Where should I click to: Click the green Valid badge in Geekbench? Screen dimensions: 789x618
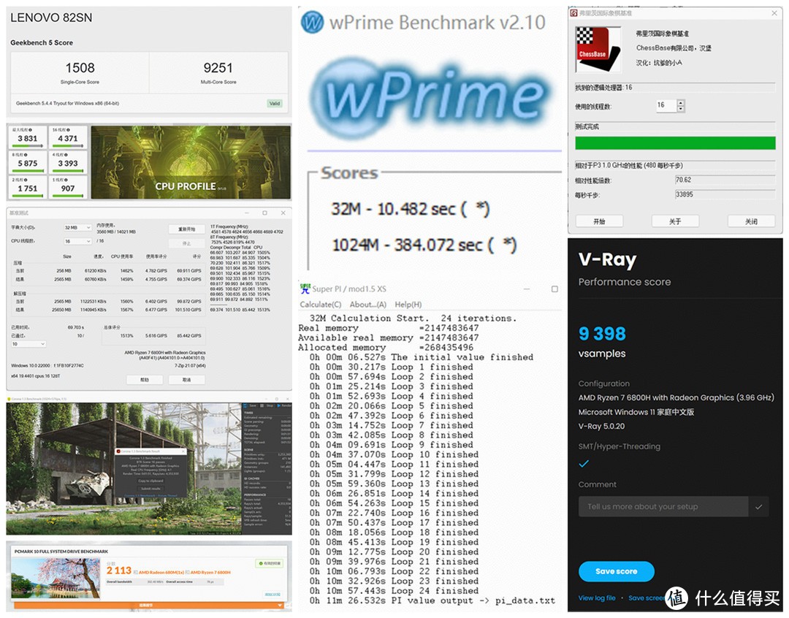point(275,103)
